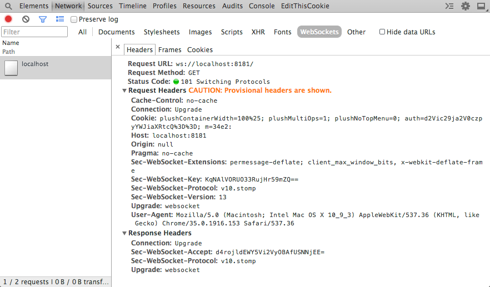Image resolution: width=490 pixels, height=287 pixels.
Task: Collapse the Response Headers section
Action: 124,234
